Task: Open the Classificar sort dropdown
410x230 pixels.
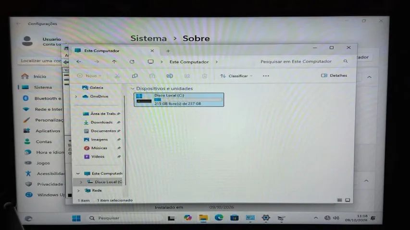Action: (x=236, y=76)
